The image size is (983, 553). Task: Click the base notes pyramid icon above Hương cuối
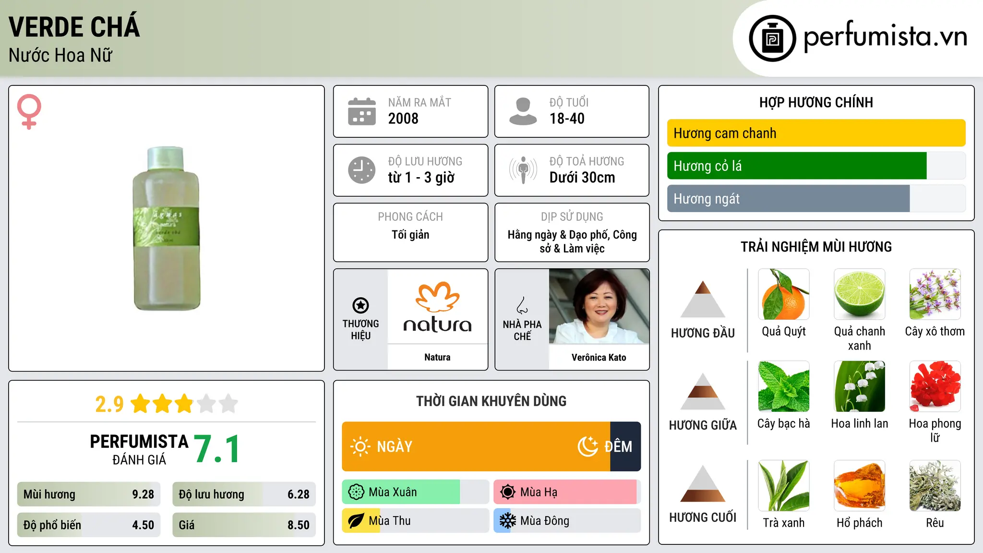[x=703, y=483]
